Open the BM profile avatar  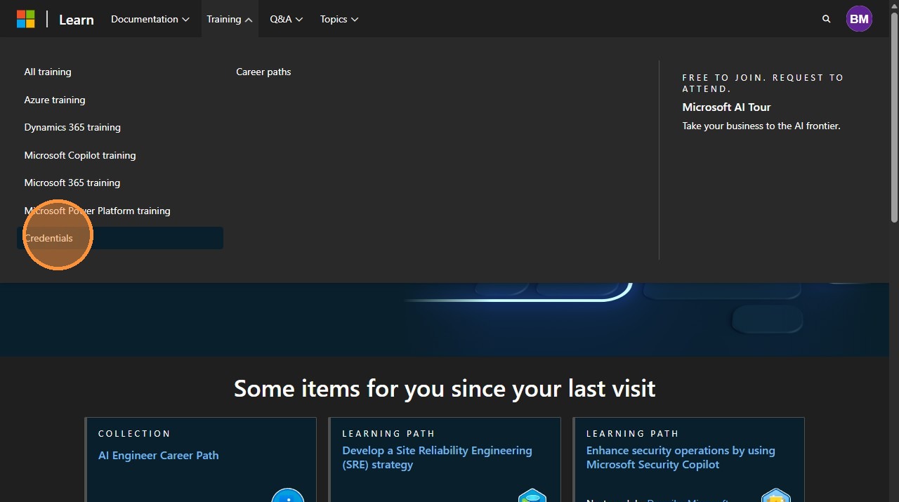pos(859,19)
